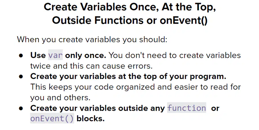Select the first bullet point dot

pos(21,55)
